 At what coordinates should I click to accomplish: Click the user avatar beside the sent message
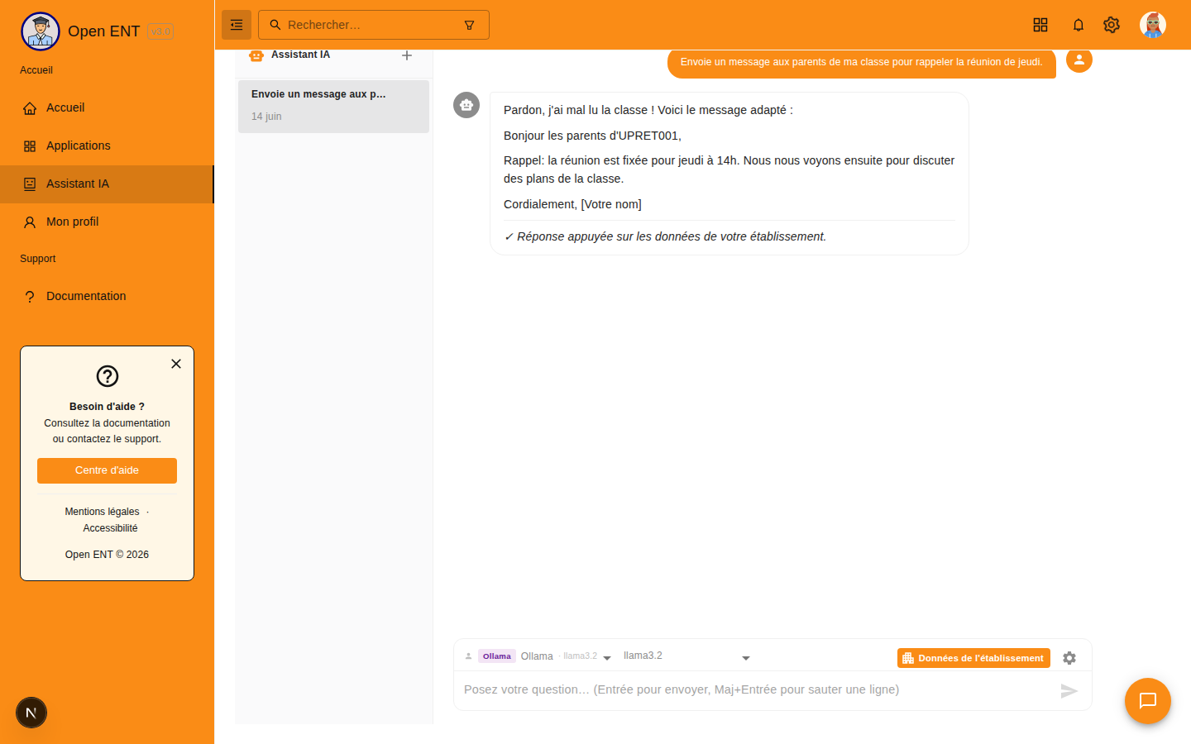[x=1079, y=60]
